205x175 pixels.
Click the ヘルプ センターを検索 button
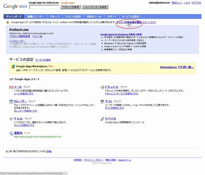point(95,7)
